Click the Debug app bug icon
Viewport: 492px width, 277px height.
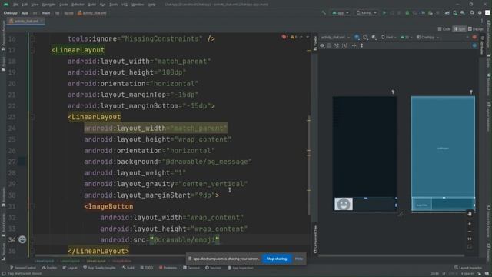407,13
